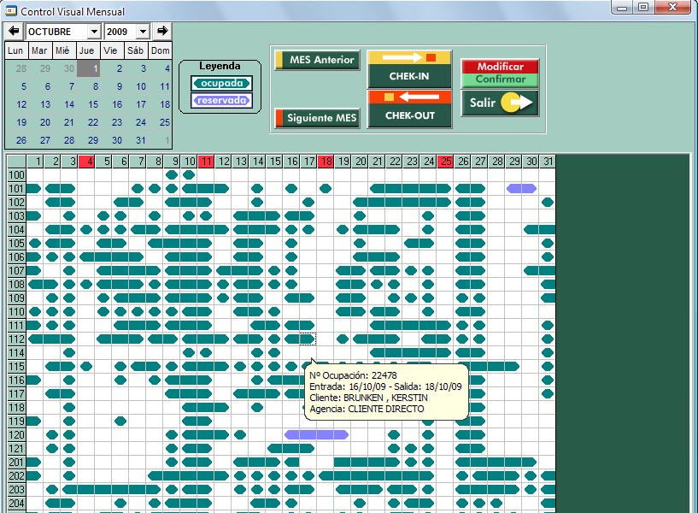
Task: Click occupancy marker room 100 day 9
Action: point(172,175)
